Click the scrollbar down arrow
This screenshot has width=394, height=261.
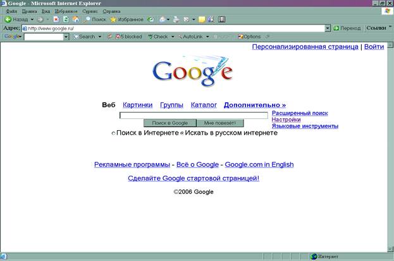coord(390,249)
